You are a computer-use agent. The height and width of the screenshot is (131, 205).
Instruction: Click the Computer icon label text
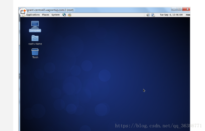point(35,31)
